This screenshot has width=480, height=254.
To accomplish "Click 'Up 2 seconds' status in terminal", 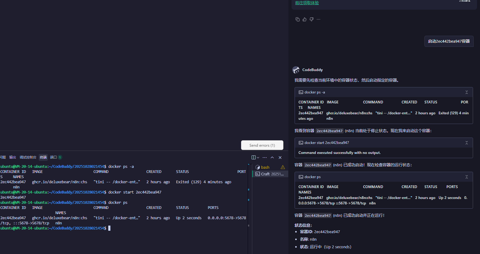I will (189, 218).
